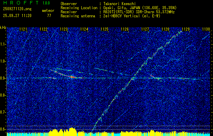Click the 1127 time axis label

click(145, 29)
